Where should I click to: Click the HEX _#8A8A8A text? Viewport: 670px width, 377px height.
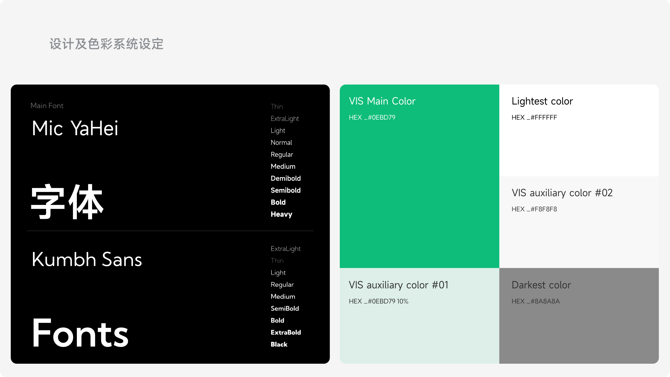[535, 301]
